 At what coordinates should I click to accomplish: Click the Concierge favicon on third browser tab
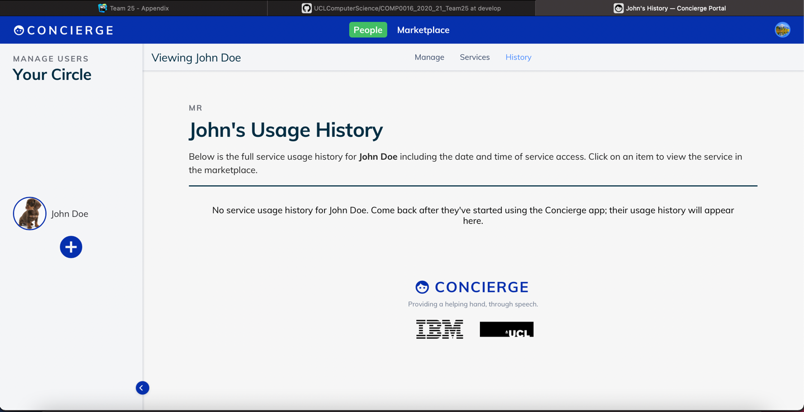coord(619,8)
